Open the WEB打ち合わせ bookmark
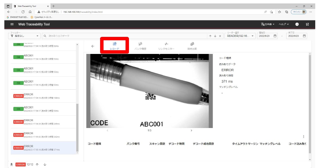This screenshot has width=323, height=168. tap(17, 17)
